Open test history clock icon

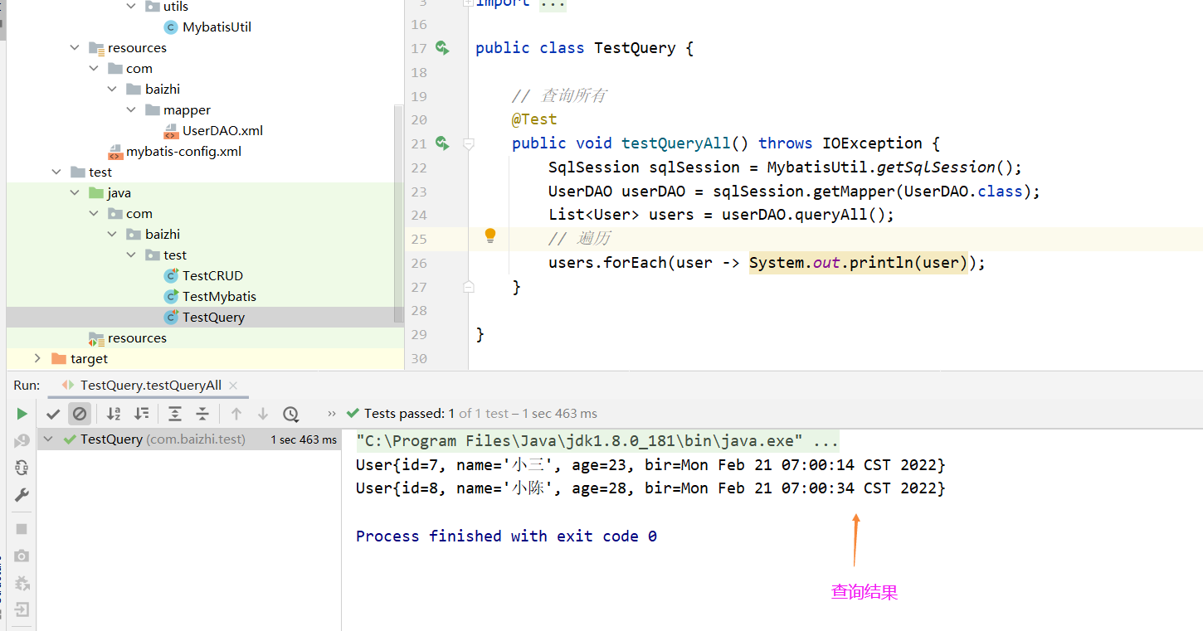tap(290, 414)
